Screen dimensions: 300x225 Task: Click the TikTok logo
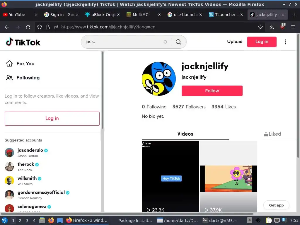point(23,42)
